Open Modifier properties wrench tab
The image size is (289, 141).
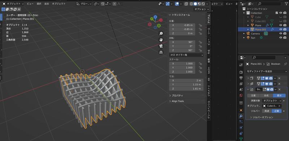coord(241,116)
